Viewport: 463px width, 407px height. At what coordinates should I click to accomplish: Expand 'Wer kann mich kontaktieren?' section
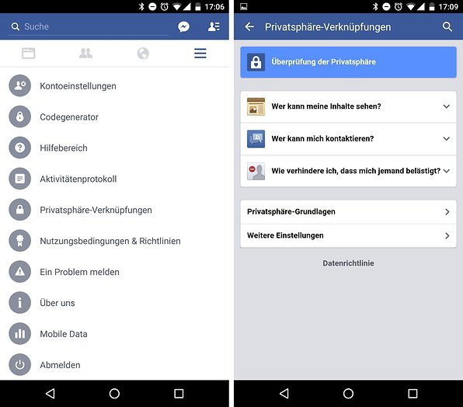click(349, 139)
